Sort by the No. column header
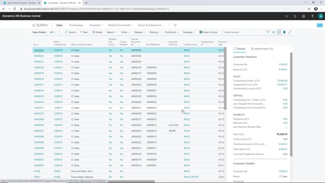The width and height of the screenshot is (325, 183). click(36, 45)
